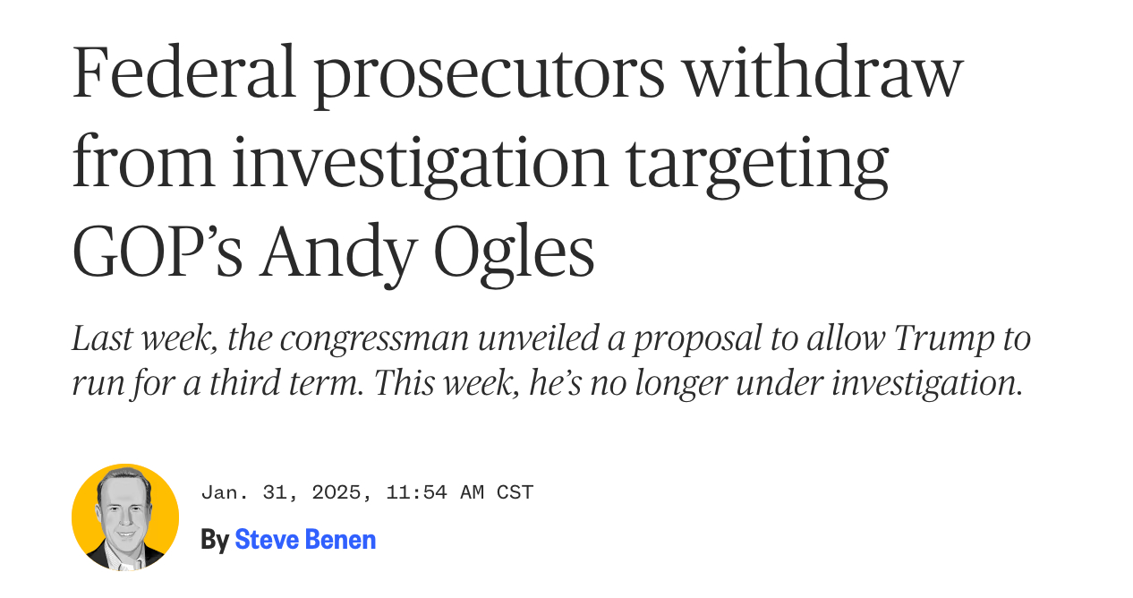This screenshot has height=598, width=1133.
Task: Click "prosecutors" in the headline
Action: (490, 73)
